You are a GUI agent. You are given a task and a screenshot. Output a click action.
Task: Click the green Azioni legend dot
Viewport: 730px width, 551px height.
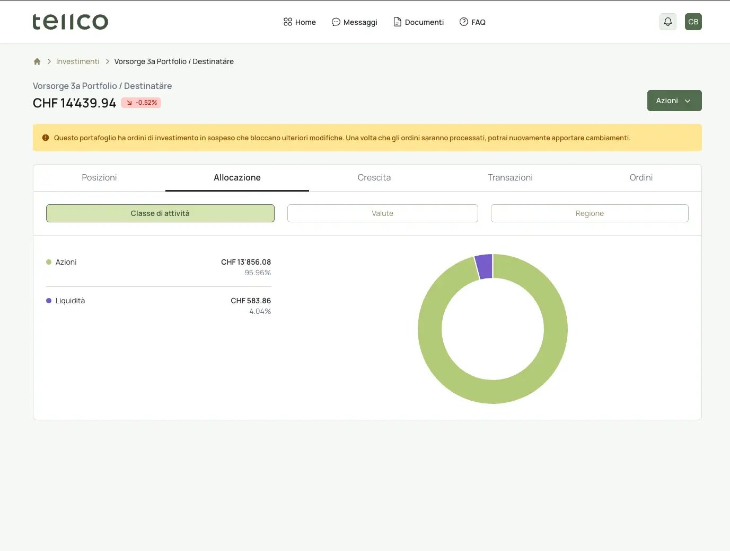[49, 262]
